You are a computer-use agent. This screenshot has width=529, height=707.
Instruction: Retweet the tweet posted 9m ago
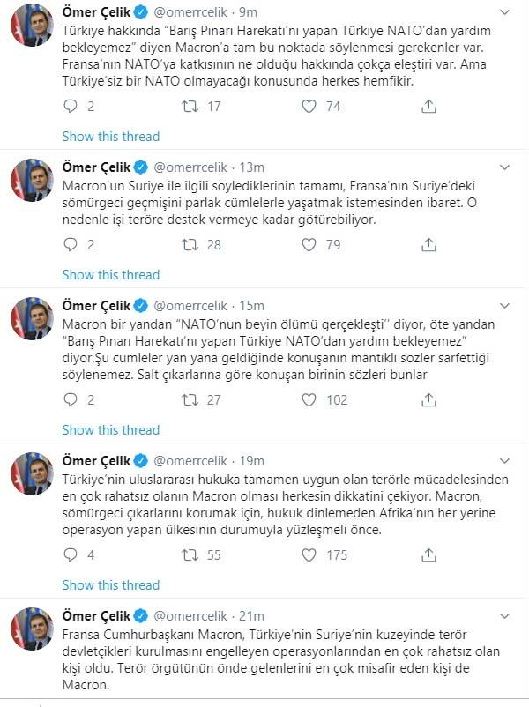[x=188, y=107]
